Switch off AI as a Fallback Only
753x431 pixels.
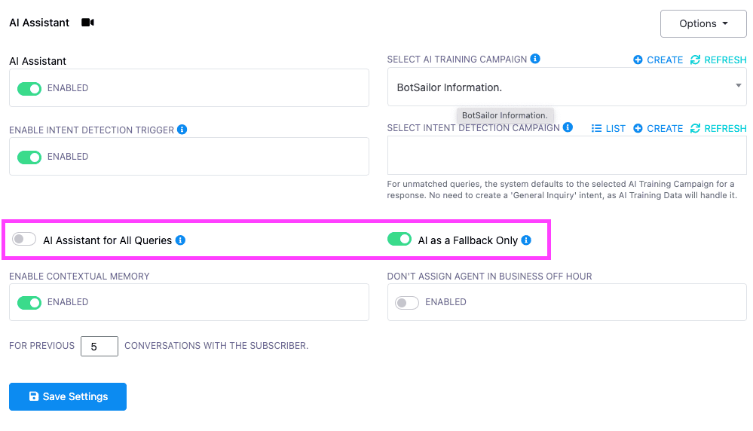(399, 240)
